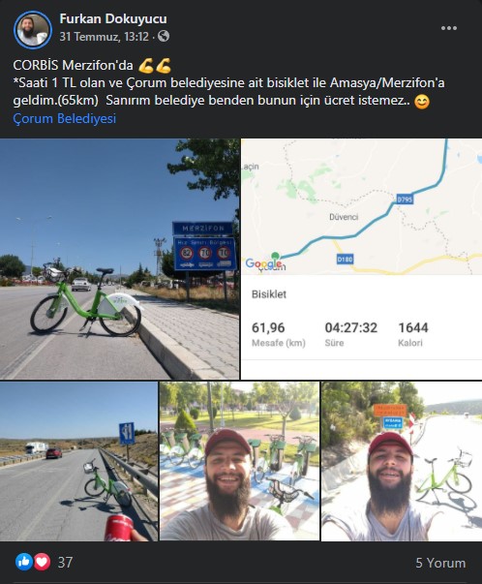Click the D795 road label on map
This screenshot has width=482, height=584.
[x=405, y=200]
